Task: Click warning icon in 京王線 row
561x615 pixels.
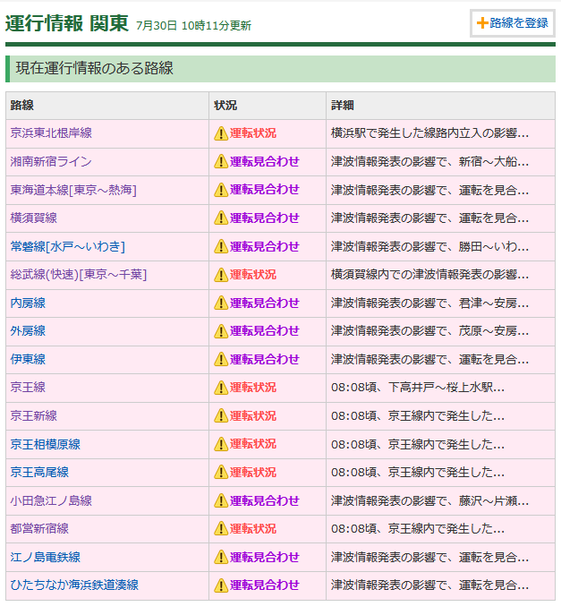Action: tap(221, 388)
